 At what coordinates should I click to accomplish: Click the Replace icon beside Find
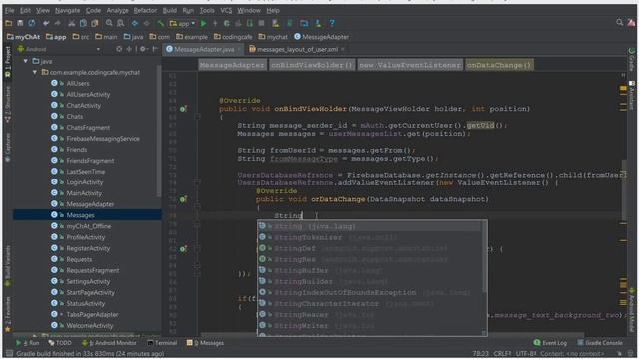pos(120,24)
